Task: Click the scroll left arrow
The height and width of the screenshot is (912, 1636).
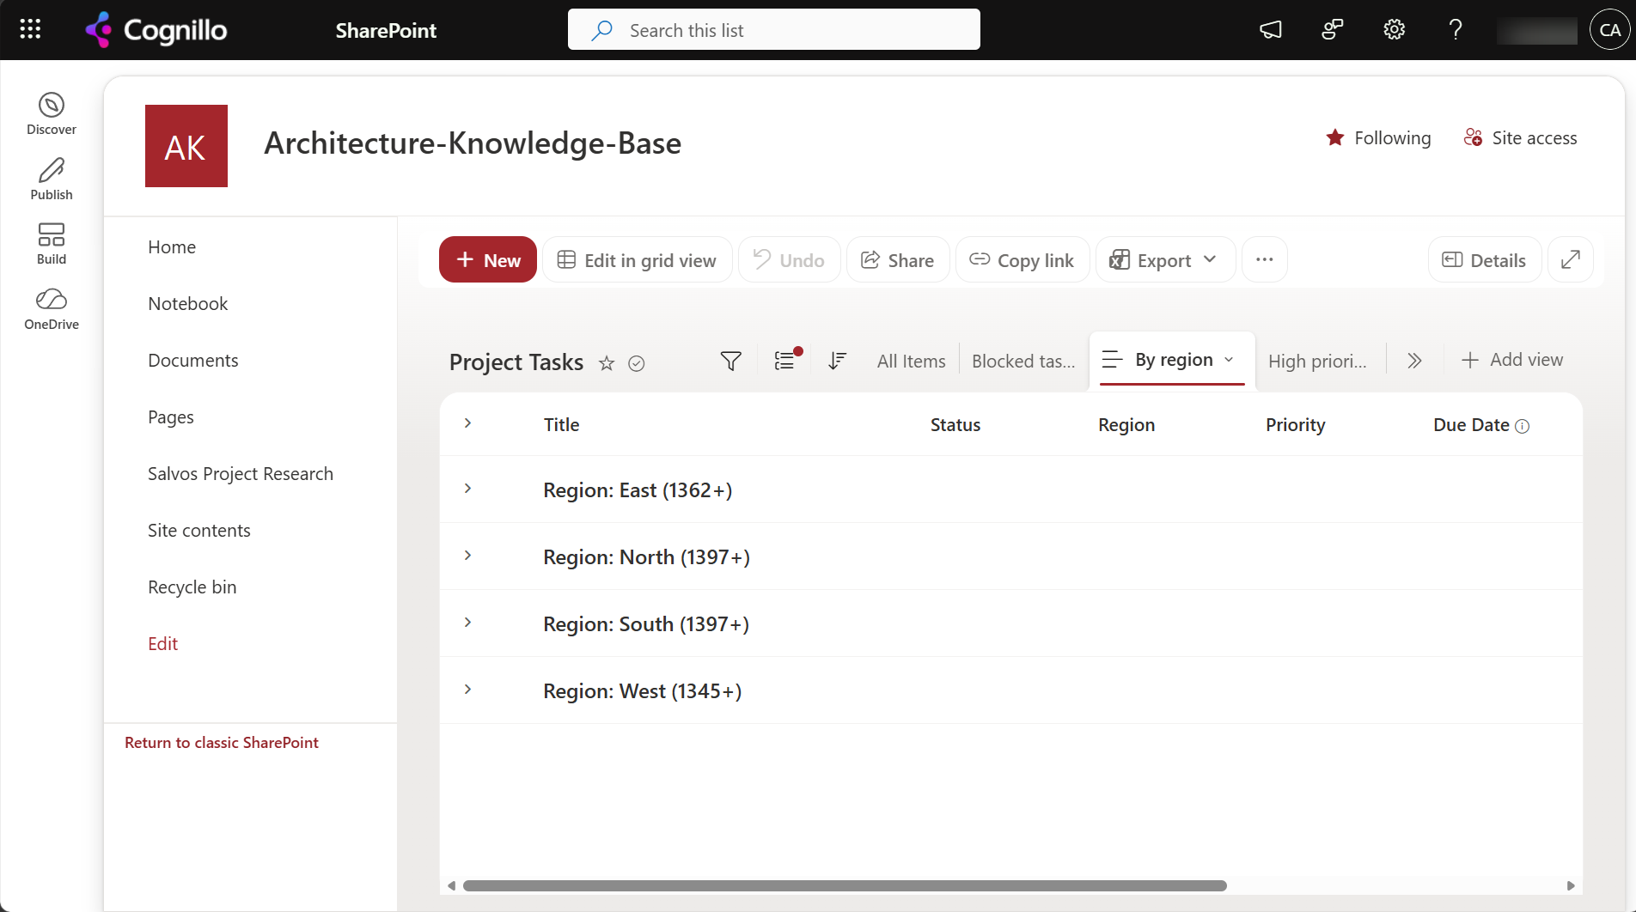Action: [x=452, y=885]
